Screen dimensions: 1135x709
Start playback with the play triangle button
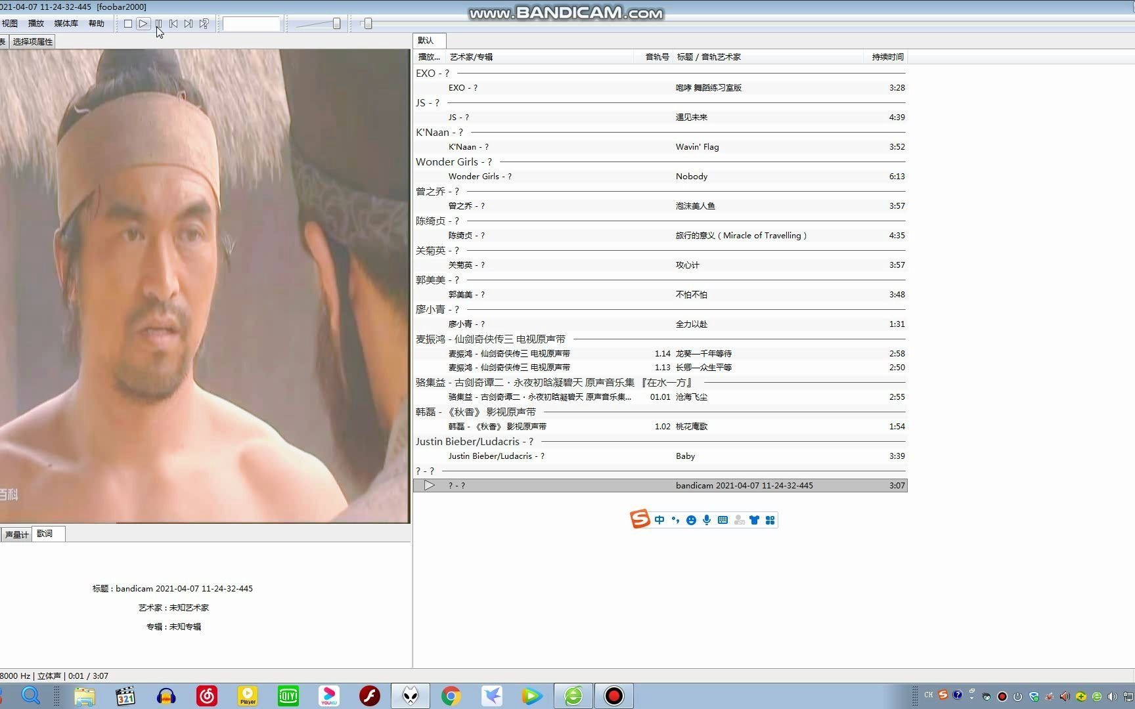pos(143,24)
